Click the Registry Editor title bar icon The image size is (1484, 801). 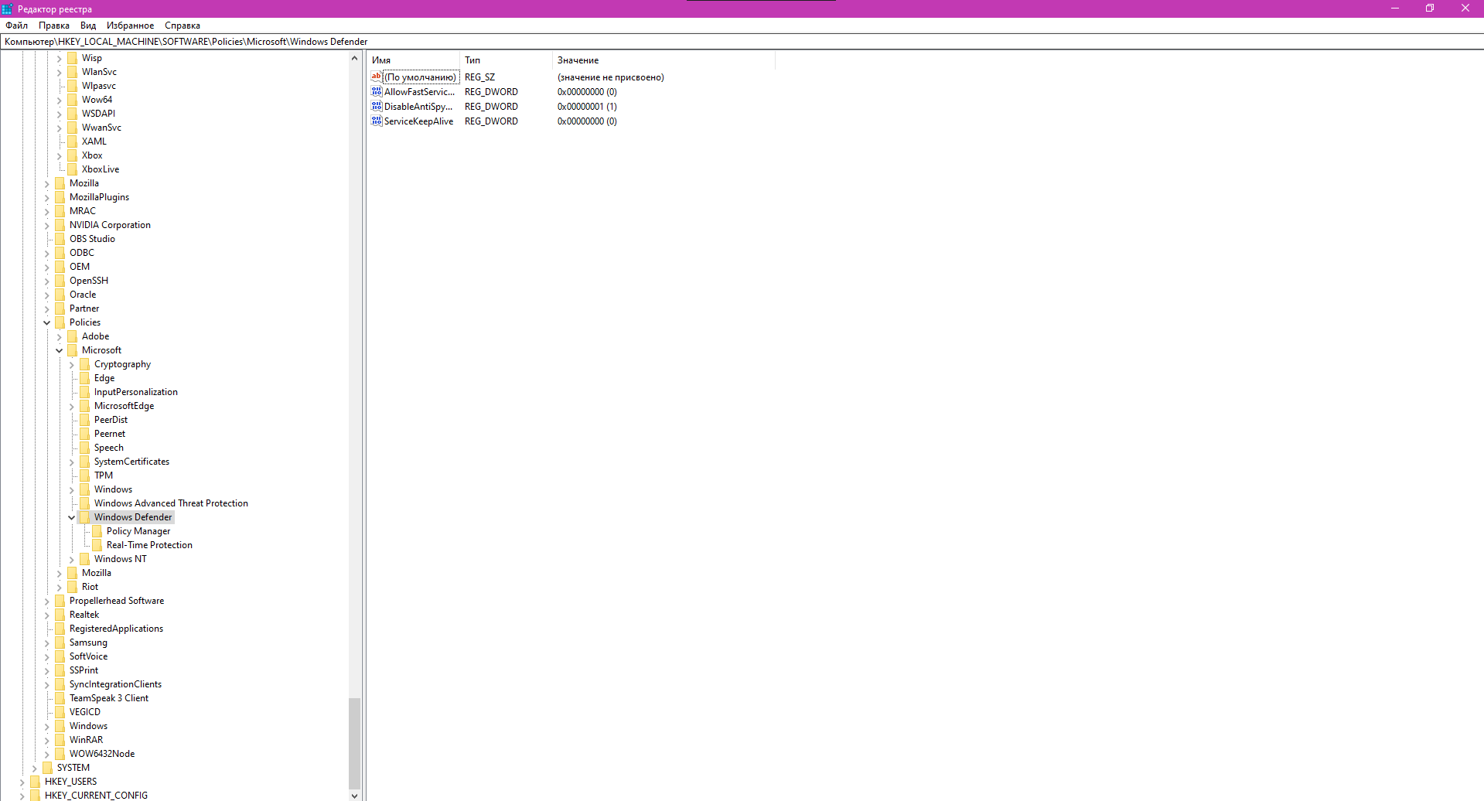tap(8, 9)
